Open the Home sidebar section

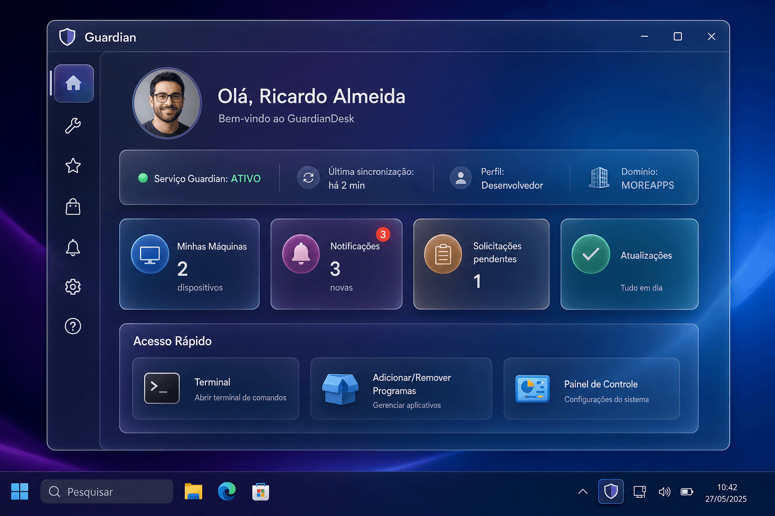(x=74, y=84)
